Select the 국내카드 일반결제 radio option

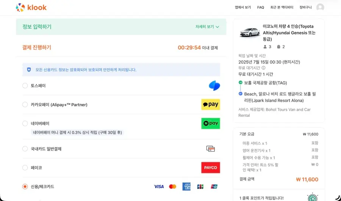click(x=25, y=149)
